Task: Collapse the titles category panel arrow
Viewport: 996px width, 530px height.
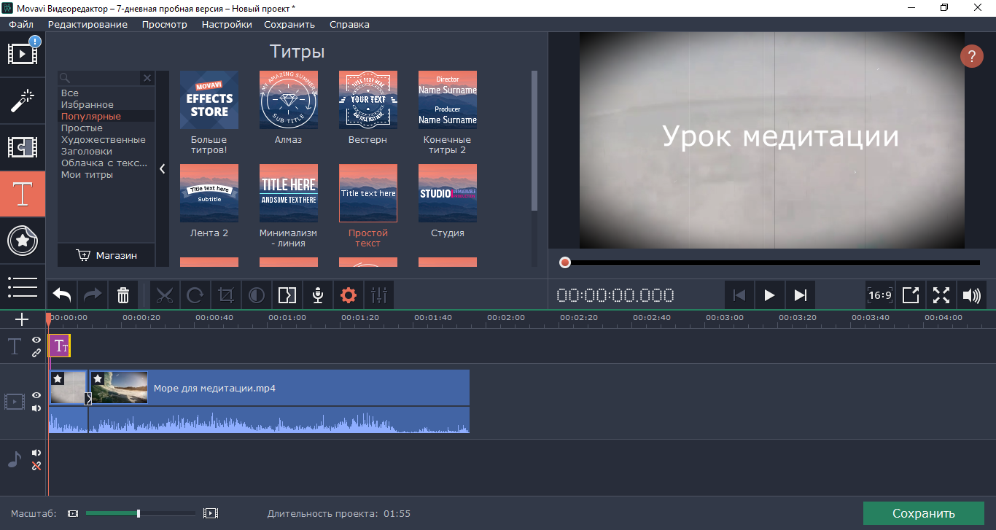Action: tap(163, 168)
